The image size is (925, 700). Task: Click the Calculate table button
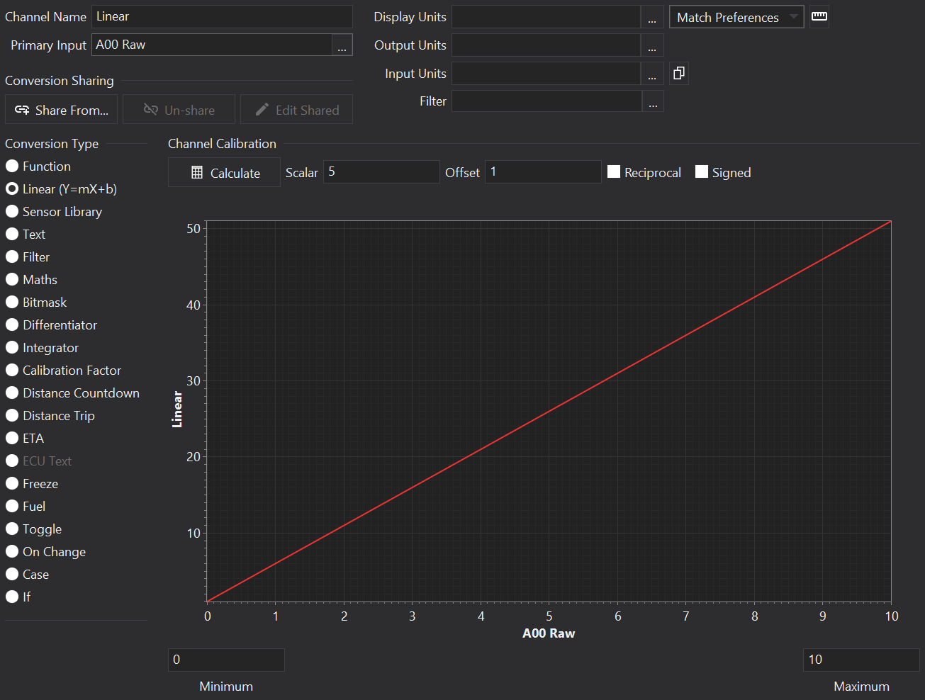point(225,173)
